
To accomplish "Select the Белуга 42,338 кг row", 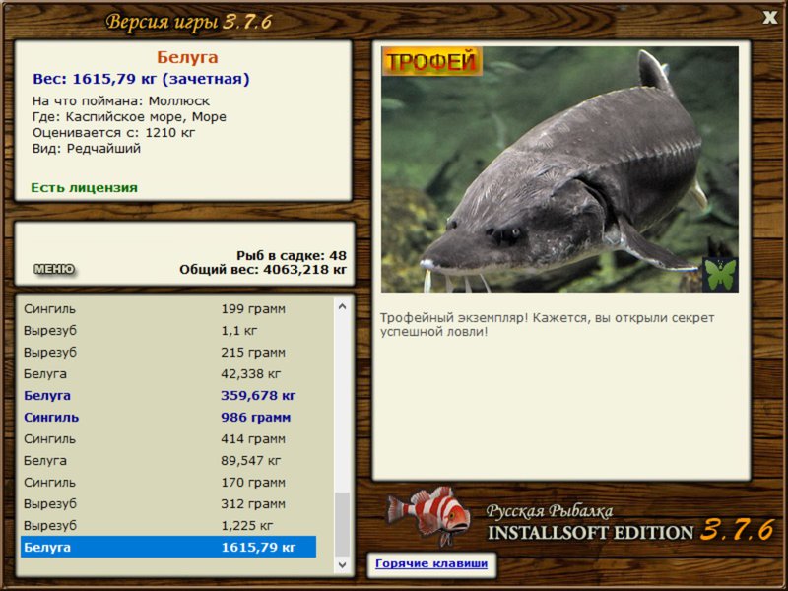I will point(168,374).
